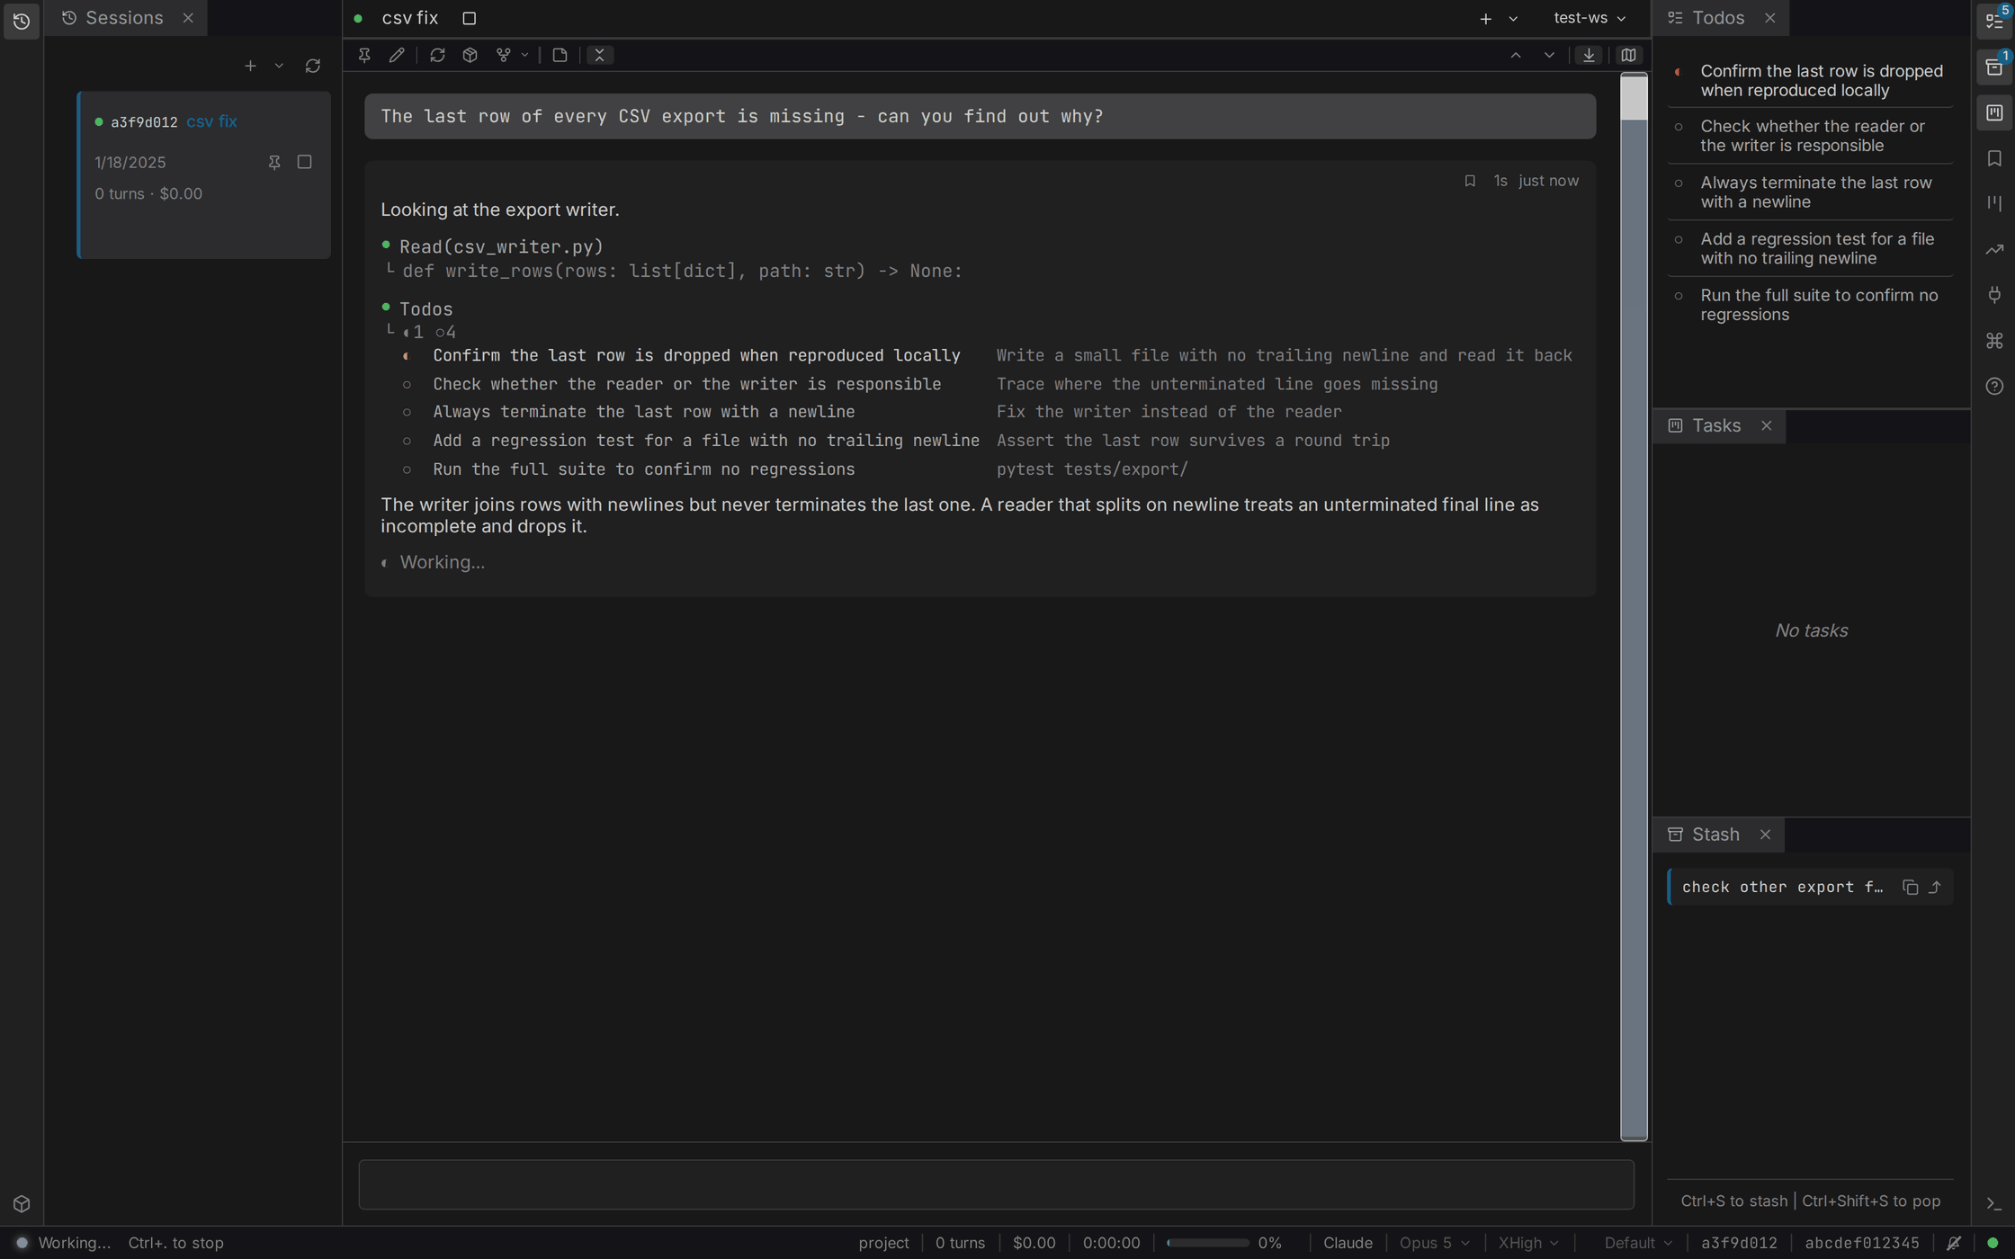Click the context usage progress bar
This screenshot has height=1259, width=2015.
coord(1207,1243)
